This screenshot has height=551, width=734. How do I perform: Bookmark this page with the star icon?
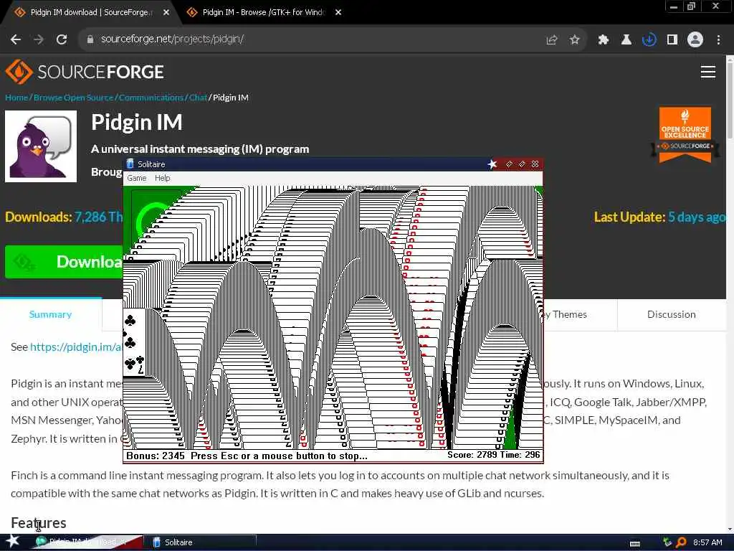pyautogui.click(x=575, y=40)
